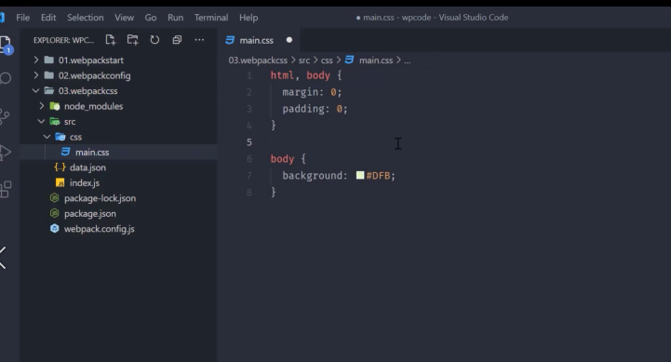
Task: Collapse the 03.webpackcss folder chevron
Action: point(36,90)
